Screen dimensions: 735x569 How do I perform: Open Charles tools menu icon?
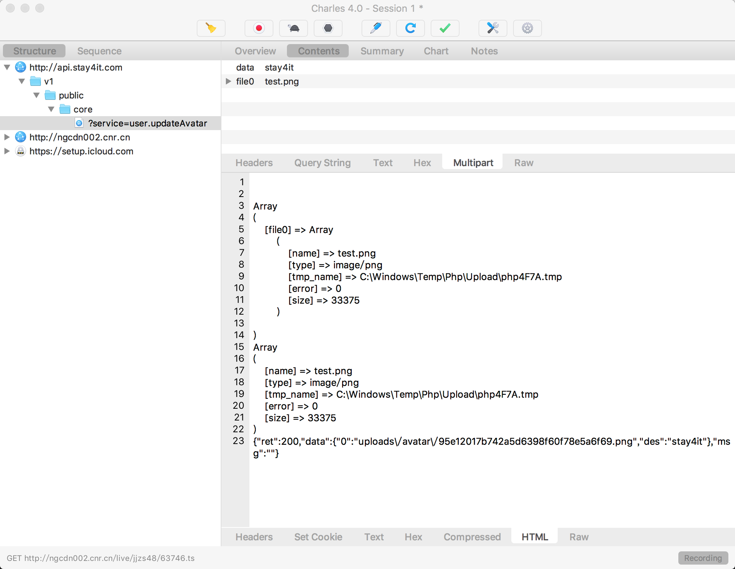click(493, 29)
